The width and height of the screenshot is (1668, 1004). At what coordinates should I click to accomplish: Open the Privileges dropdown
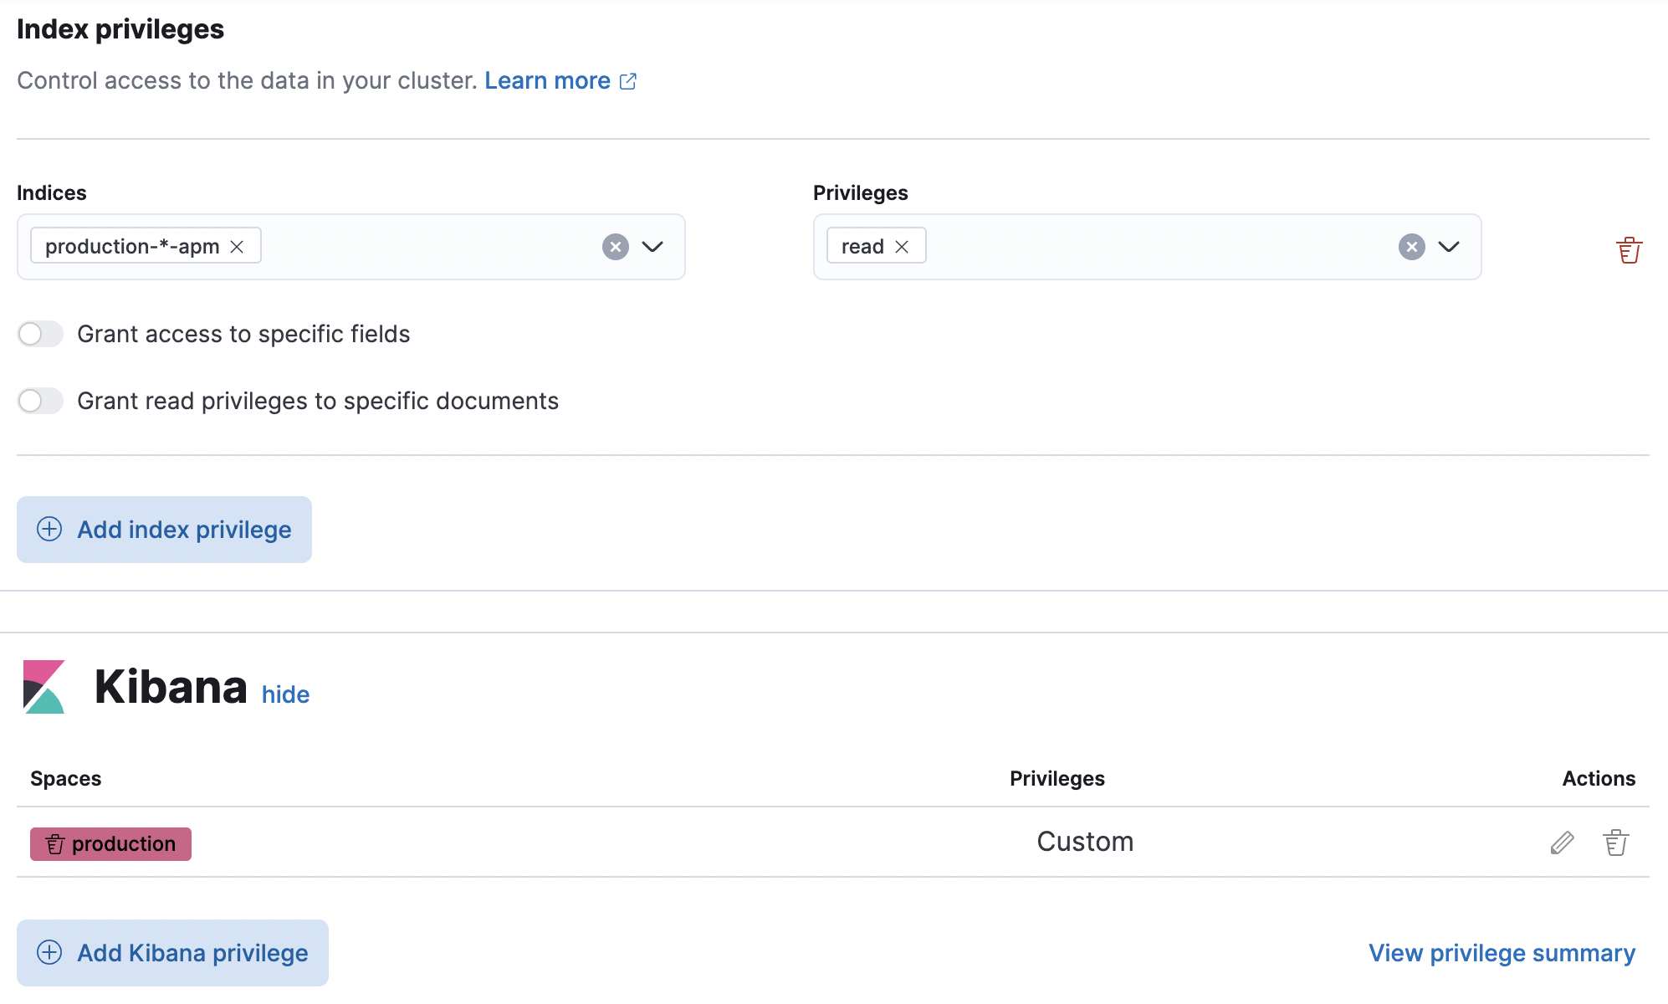pyautogui.click(x=1446, y=246)
